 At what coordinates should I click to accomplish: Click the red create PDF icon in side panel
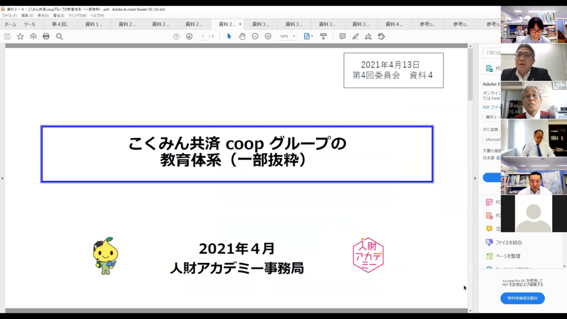489,216
